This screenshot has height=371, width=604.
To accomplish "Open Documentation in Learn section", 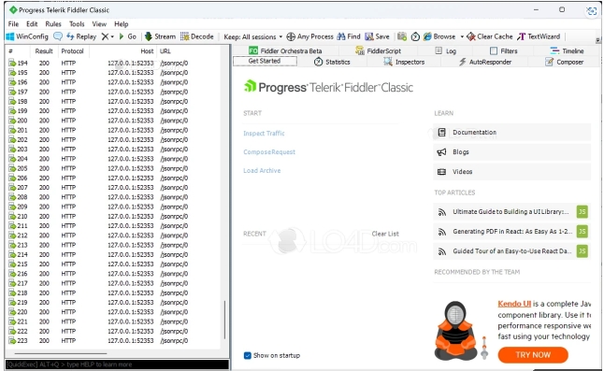I will pyautogui.click(x=512, y=133).
